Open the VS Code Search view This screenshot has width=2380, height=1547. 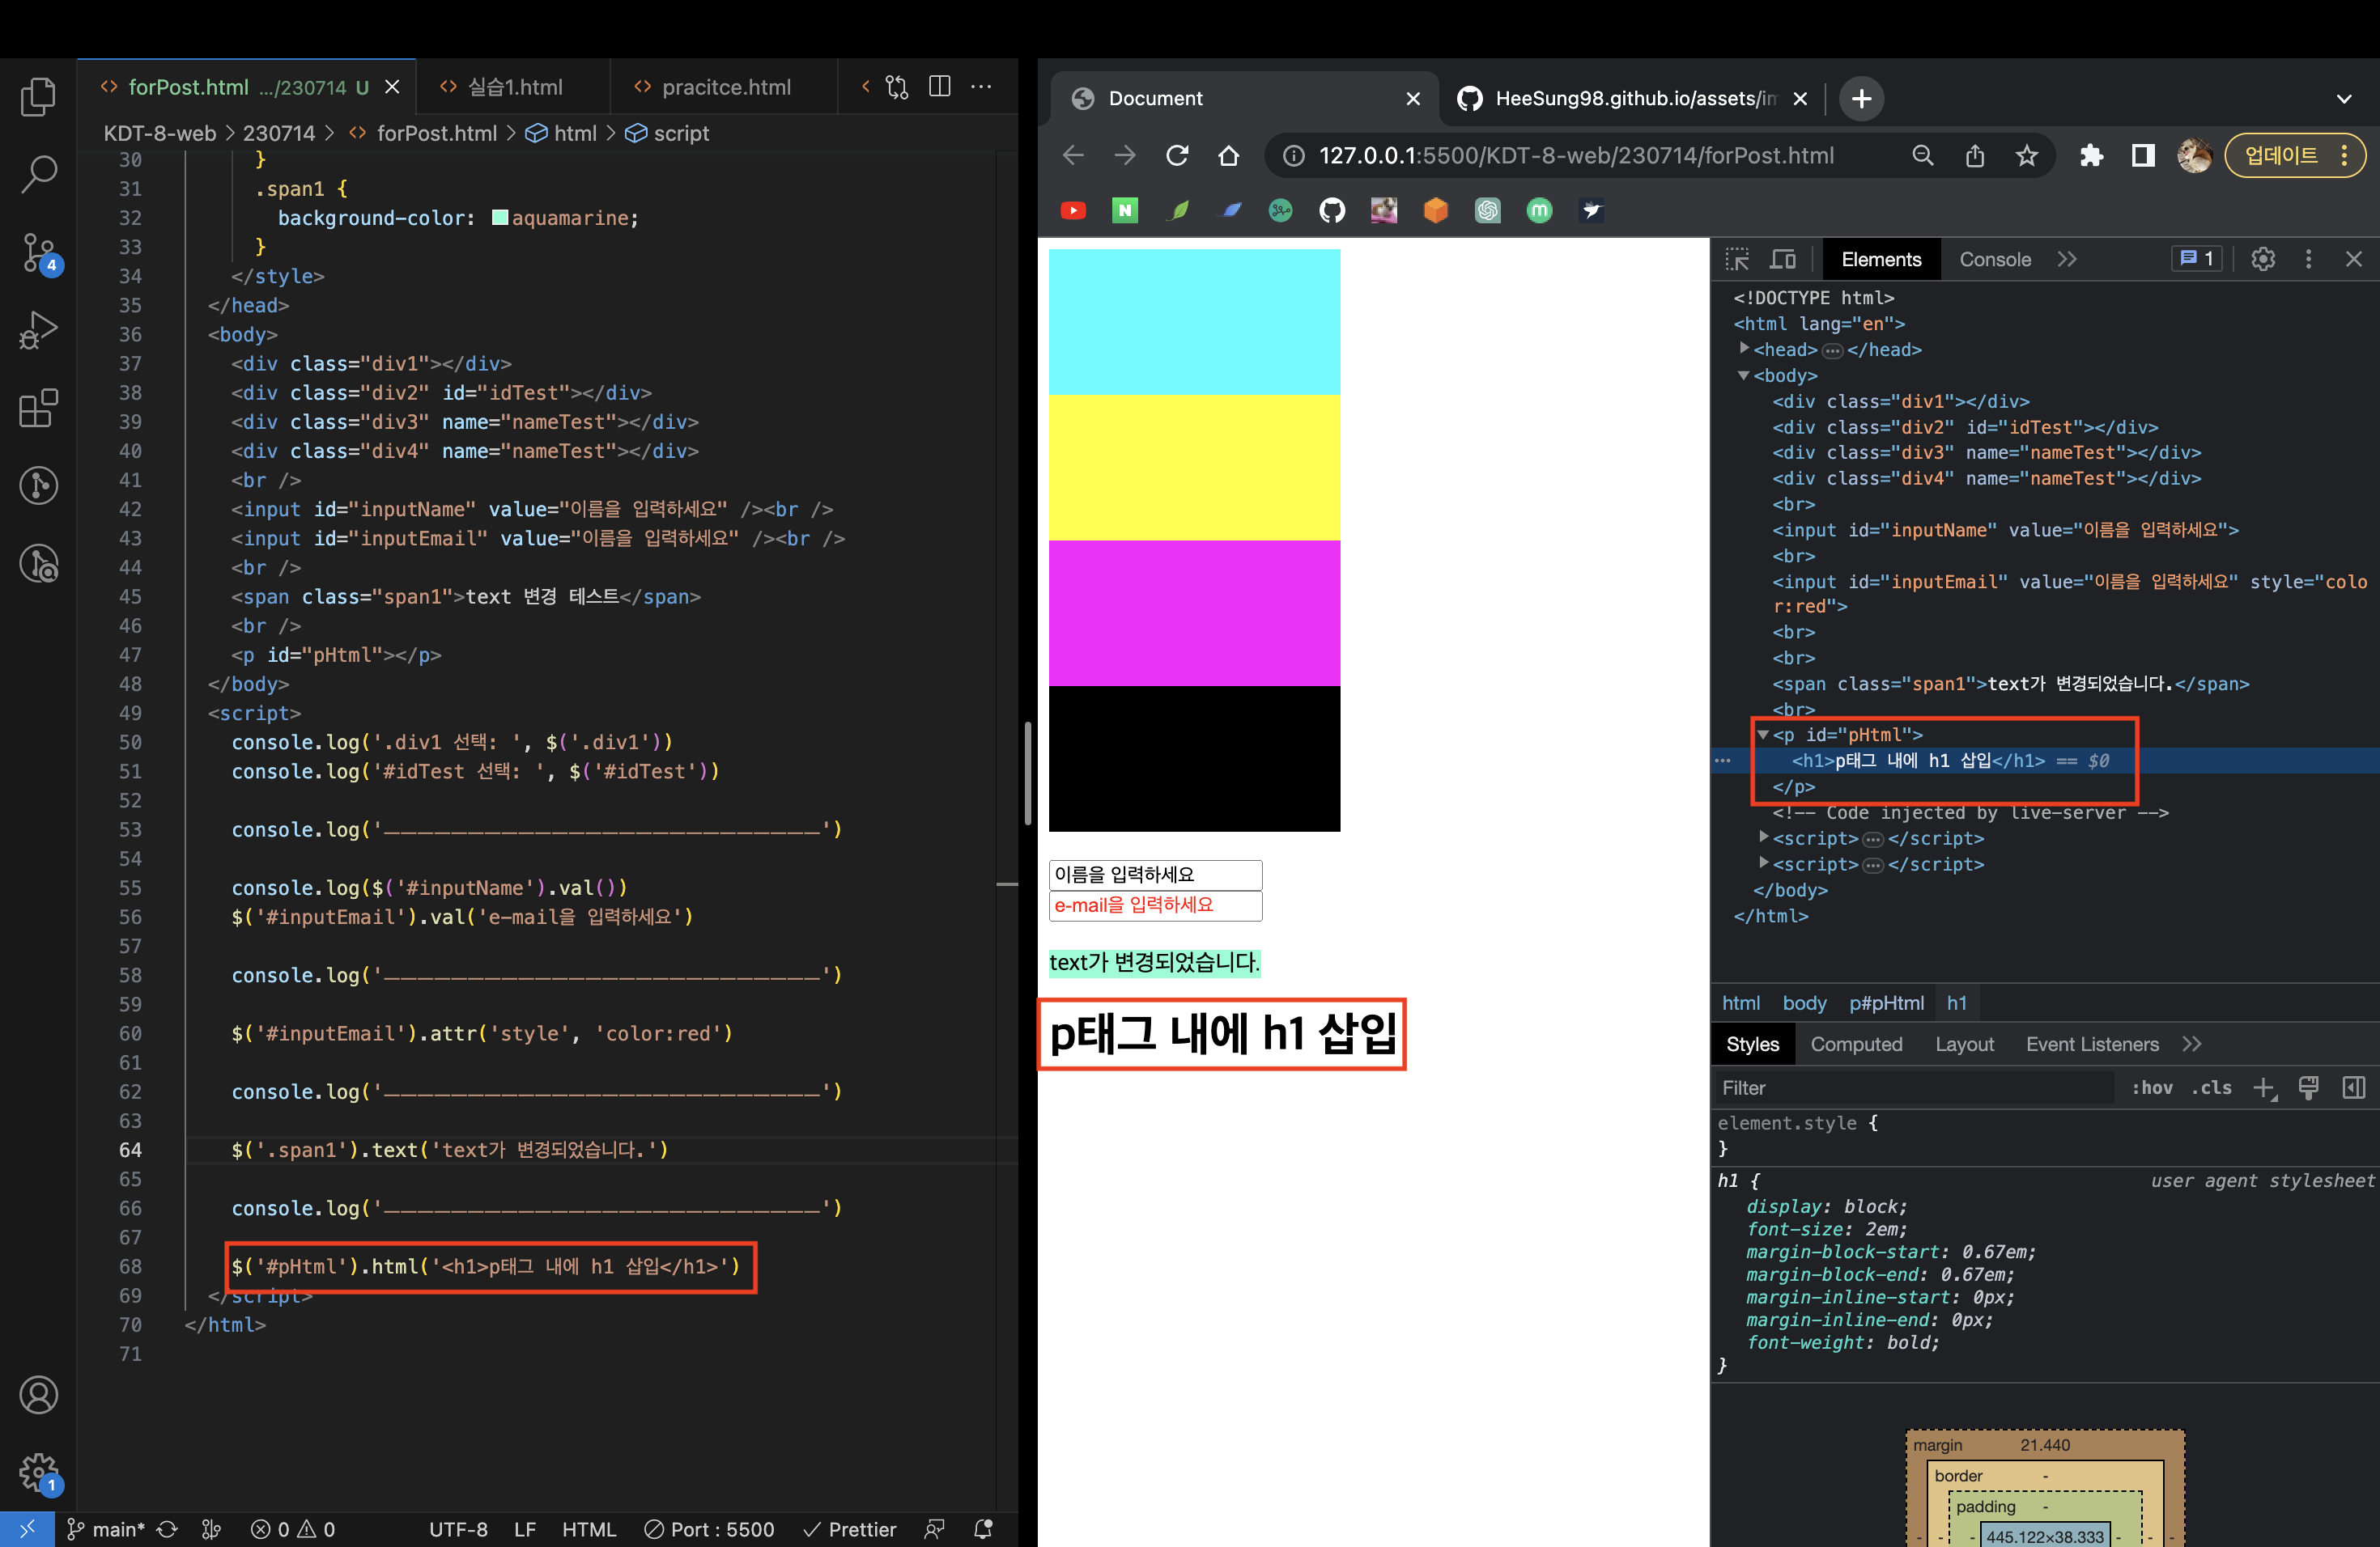38,174
